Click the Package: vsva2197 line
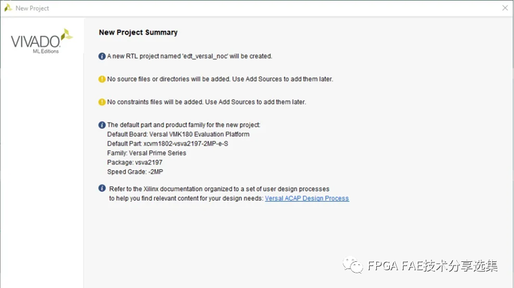Image resolution: width=514 pixels, height=288 pixels. coord(136,162)
